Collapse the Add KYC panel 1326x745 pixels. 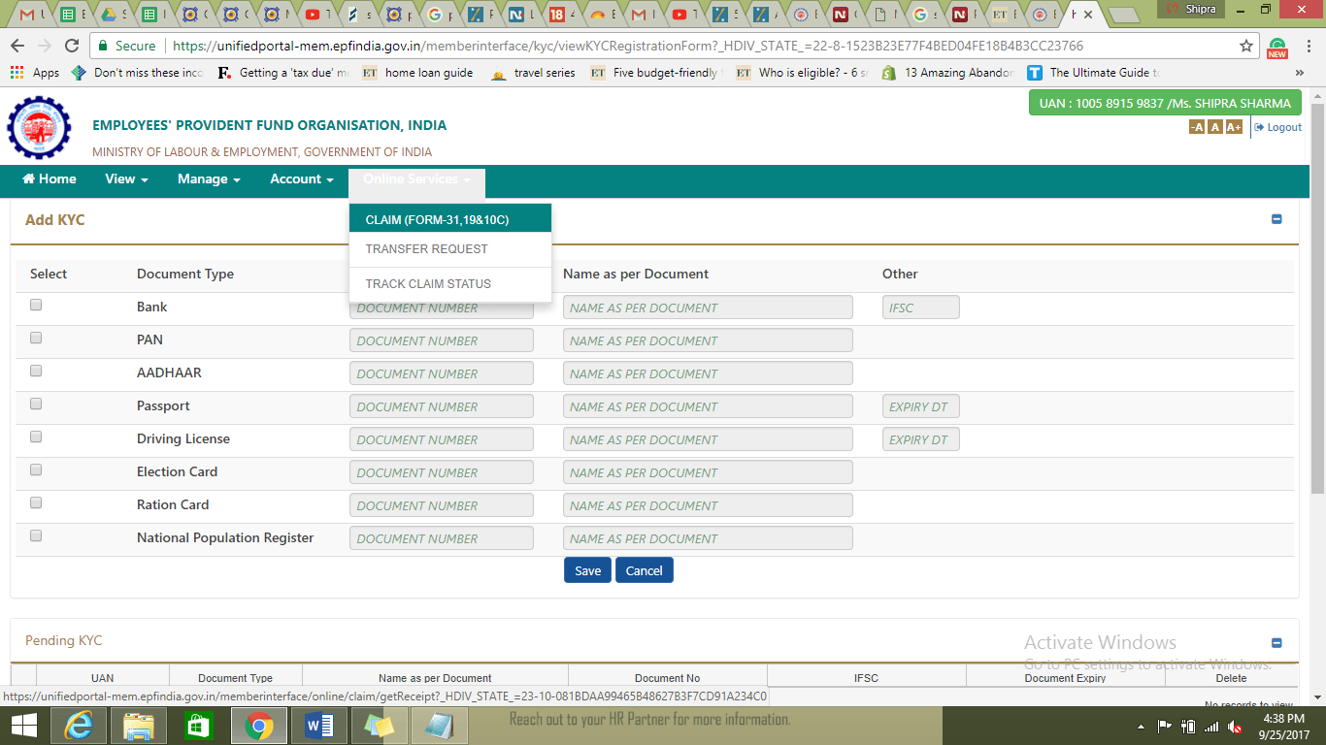(1276, 219)
